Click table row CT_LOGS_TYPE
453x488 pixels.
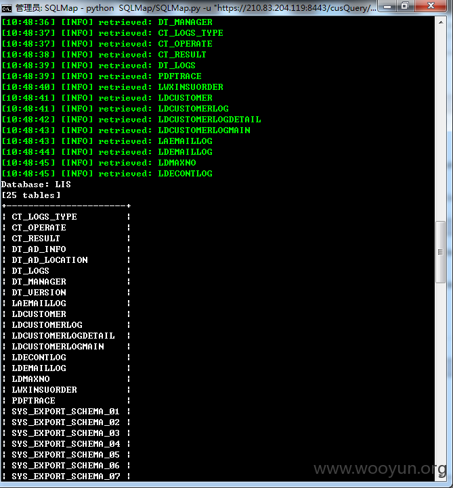[x=66, y=217]
